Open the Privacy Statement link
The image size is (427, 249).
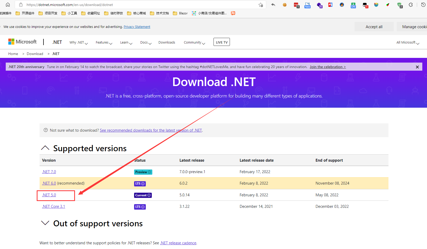pyautogui.click(x=137, y=27)
